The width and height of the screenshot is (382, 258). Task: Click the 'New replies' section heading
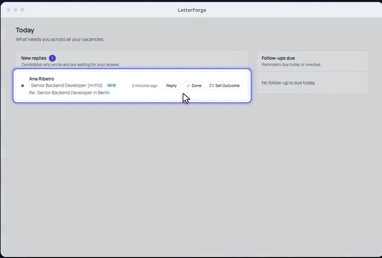pyautogui.click(x=34, y=58)
